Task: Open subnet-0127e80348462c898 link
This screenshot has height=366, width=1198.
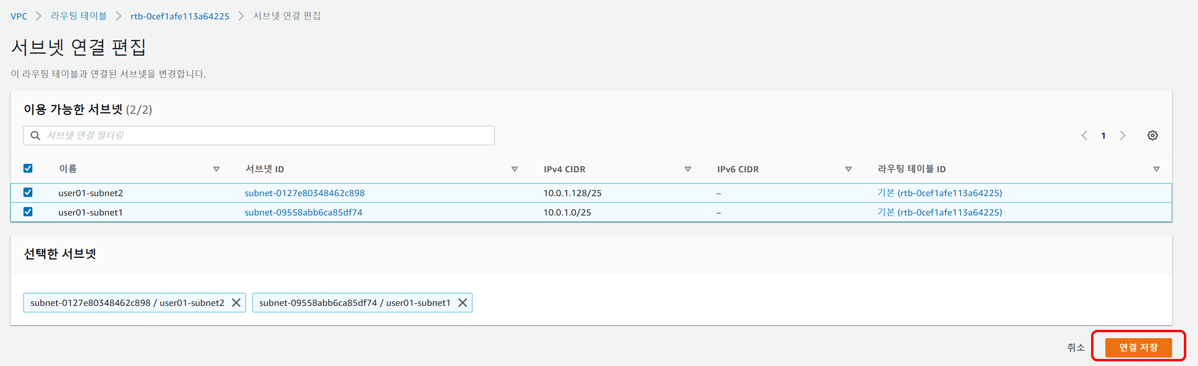Action: point(305,193)
